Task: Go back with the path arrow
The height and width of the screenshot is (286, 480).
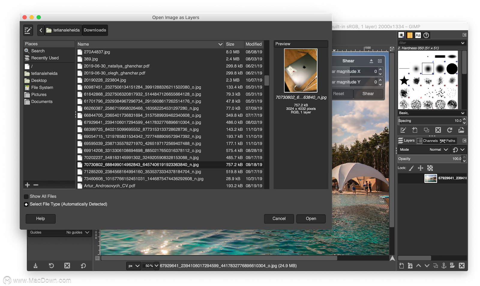Action: click(41, 30)
